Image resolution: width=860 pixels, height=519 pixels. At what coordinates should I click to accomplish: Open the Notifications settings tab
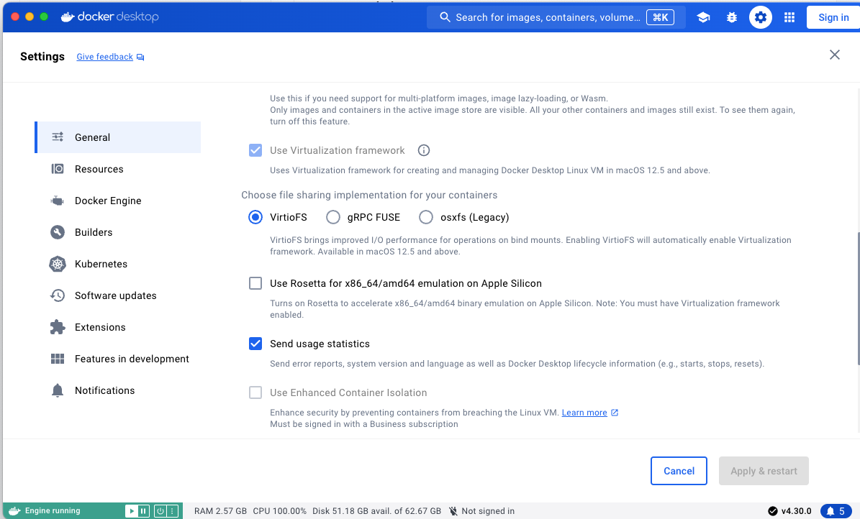(x=118, y=390)
